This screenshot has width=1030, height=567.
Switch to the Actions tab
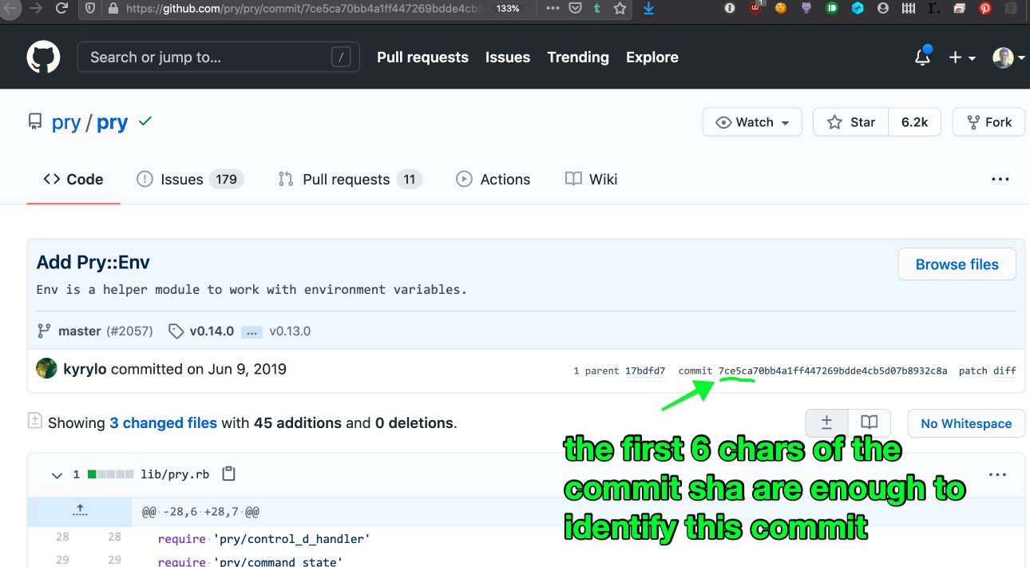point(493,180)
